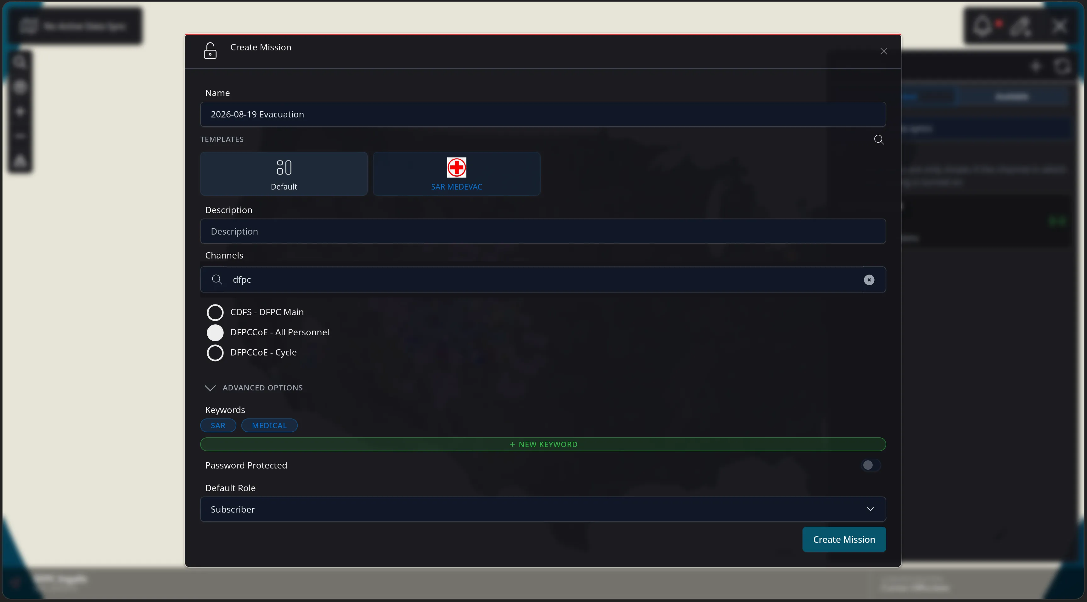Screen dimensions: 1087x602
Task: Collapse the Advanced Options section
Action: point(254,388)
